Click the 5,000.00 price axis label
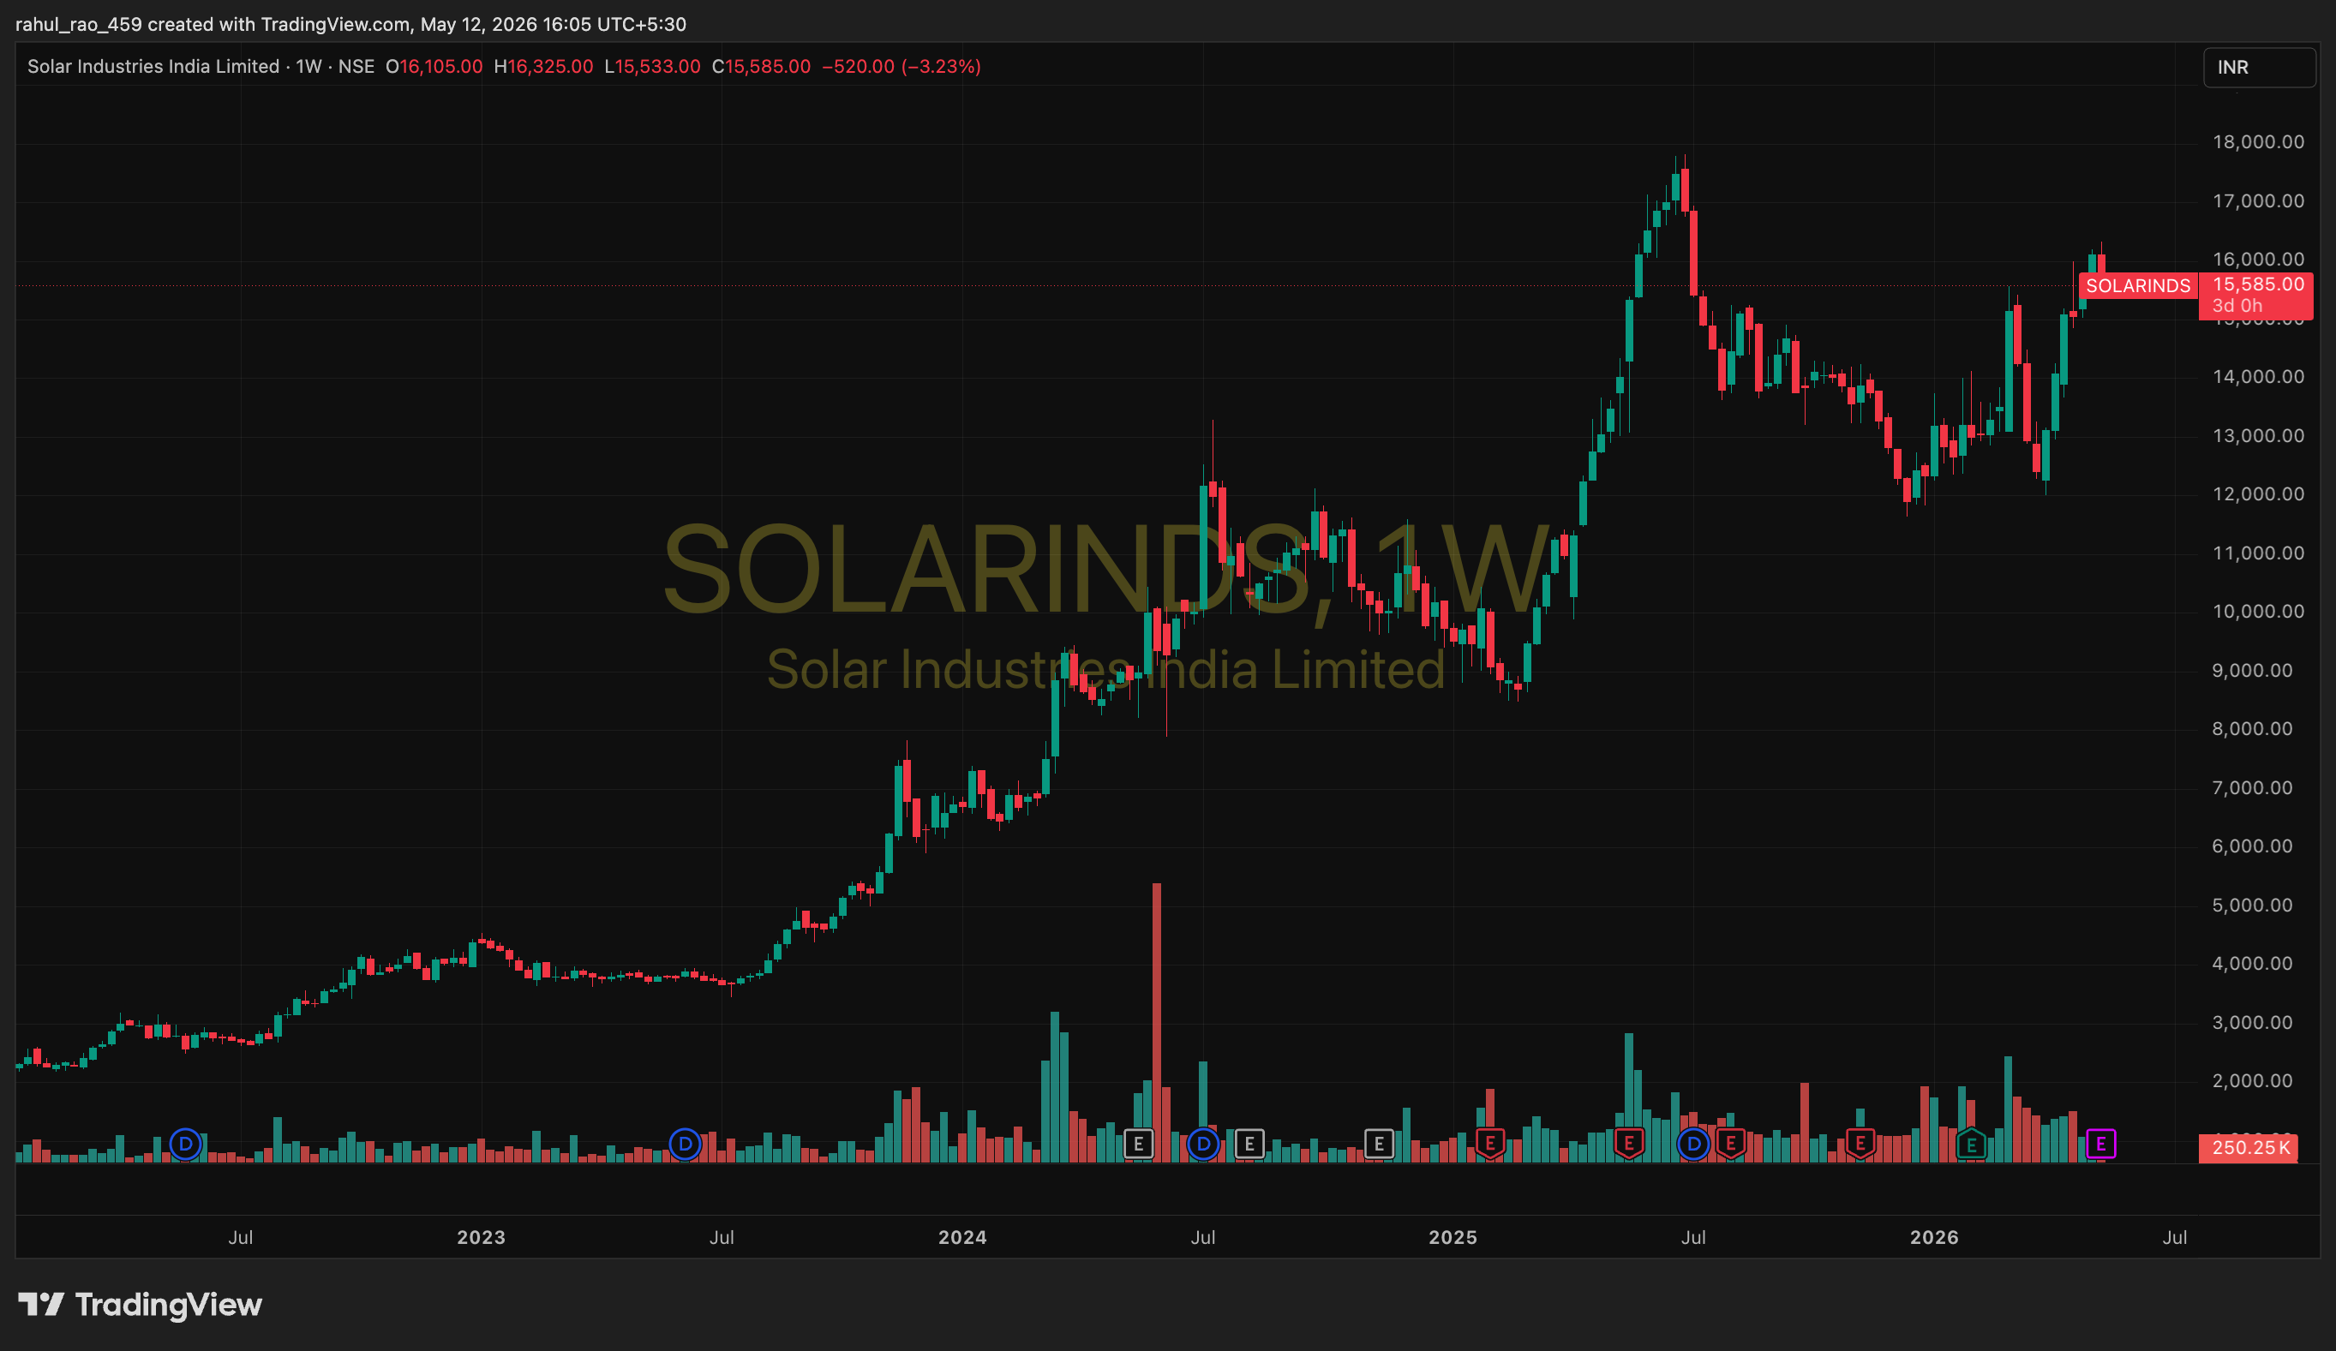Screen dimensions: 2336x1351 click(2253, 906)
